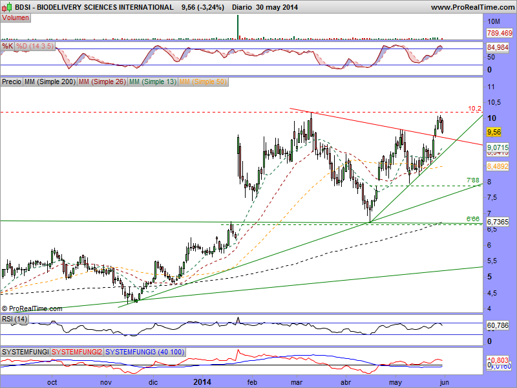The width and height of the screenshot is (517, 388).
Task: Select the SYSTEMFUNGI2 red indicator label
Action: pyautogui.click(x=76, y=351)
